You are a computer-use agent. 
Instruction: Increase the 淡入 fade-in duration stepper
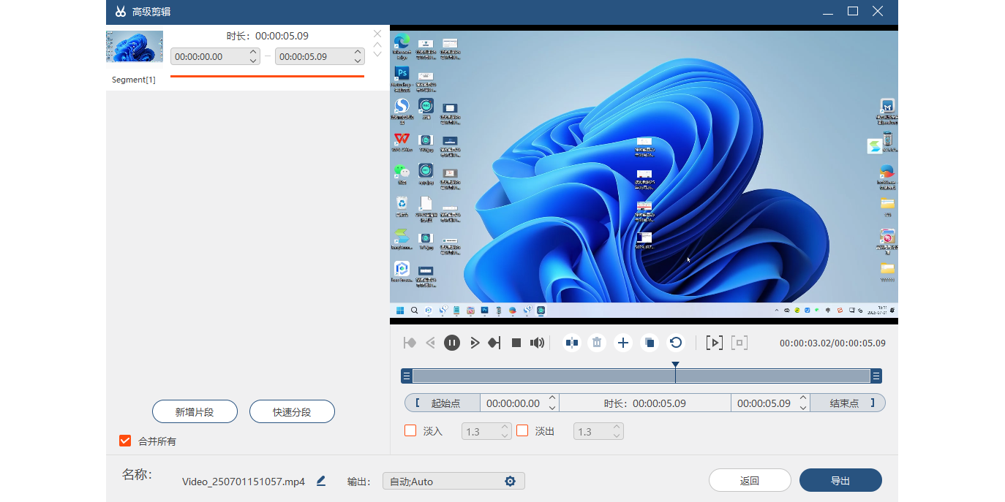click(x=505, y=427)
